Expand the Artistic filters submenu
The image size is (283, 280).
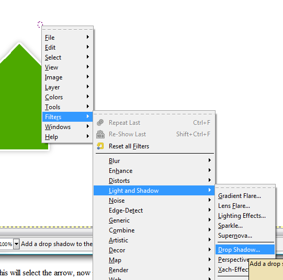pos(154,240)
